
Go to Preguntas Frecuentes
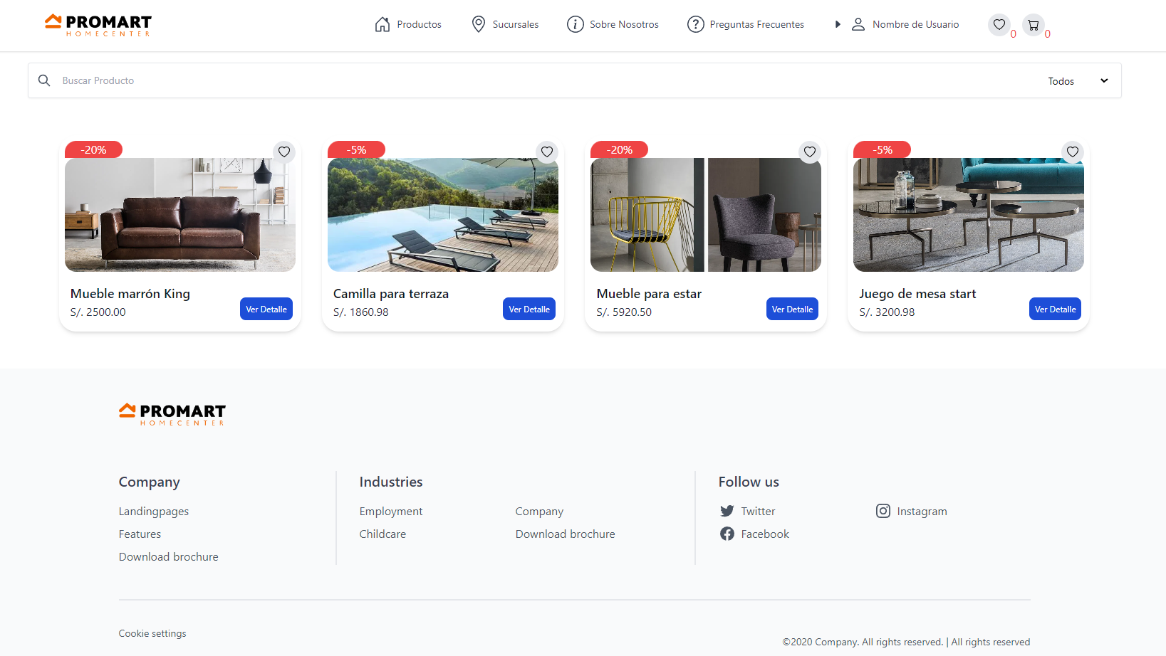tap(746, 24)
